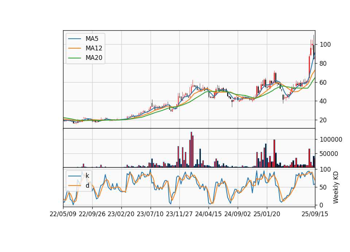Click the d legend label in KD panel
Image resolution: width=350 pixels, height=252 pixels.
(x=87, y=186)
